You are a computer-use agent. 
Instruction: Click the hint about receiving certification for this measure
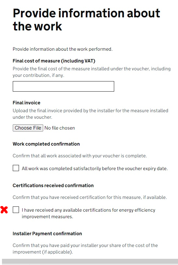tap(90, 197)
